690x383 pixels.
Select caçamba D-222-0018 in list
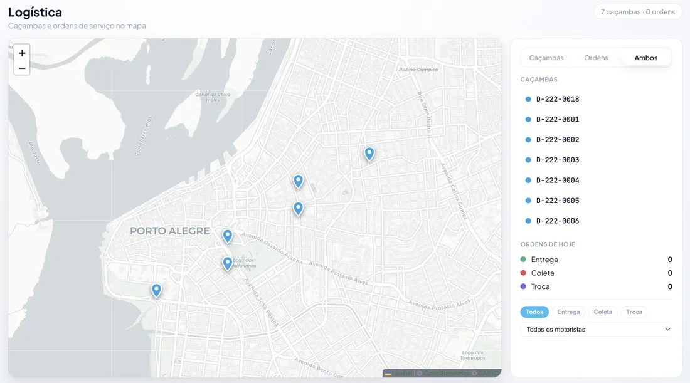coord(596,99)
